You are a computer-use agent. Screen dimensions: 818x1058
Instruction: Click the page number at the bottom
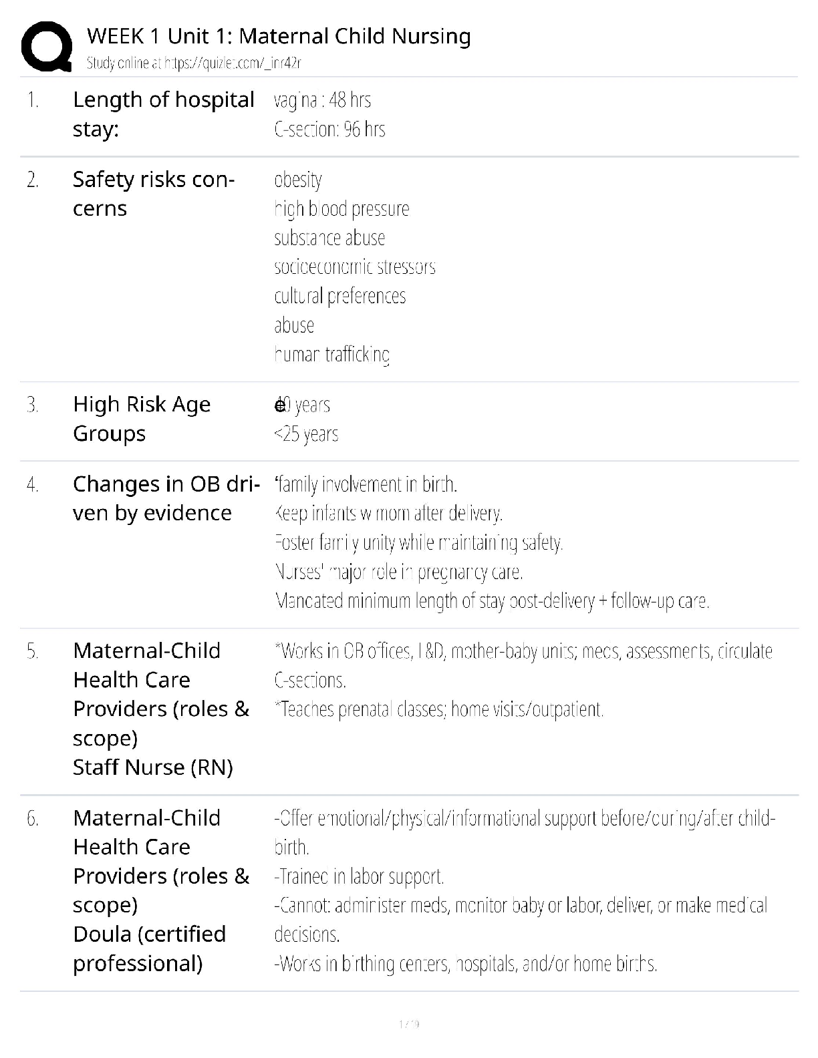[x=408, y=1024]
